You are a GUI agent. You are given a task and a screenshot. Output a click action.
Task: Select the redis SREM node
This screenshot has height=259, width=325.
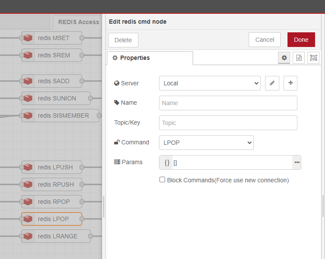pyautogui.click(x=52, y=55)
